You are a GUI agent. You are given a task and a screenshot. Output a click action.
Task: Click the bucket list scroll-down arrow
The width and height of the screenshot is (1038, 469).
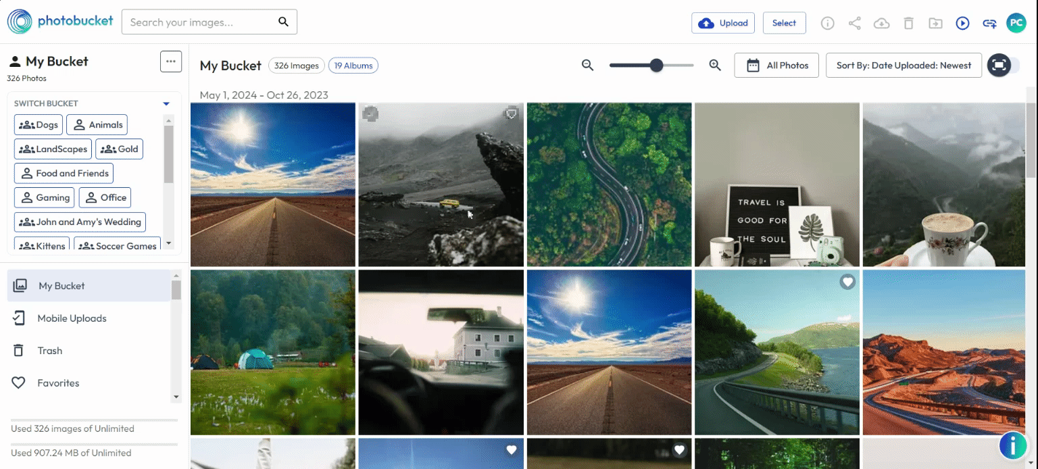pyautogui.click(x=169, y=243)
